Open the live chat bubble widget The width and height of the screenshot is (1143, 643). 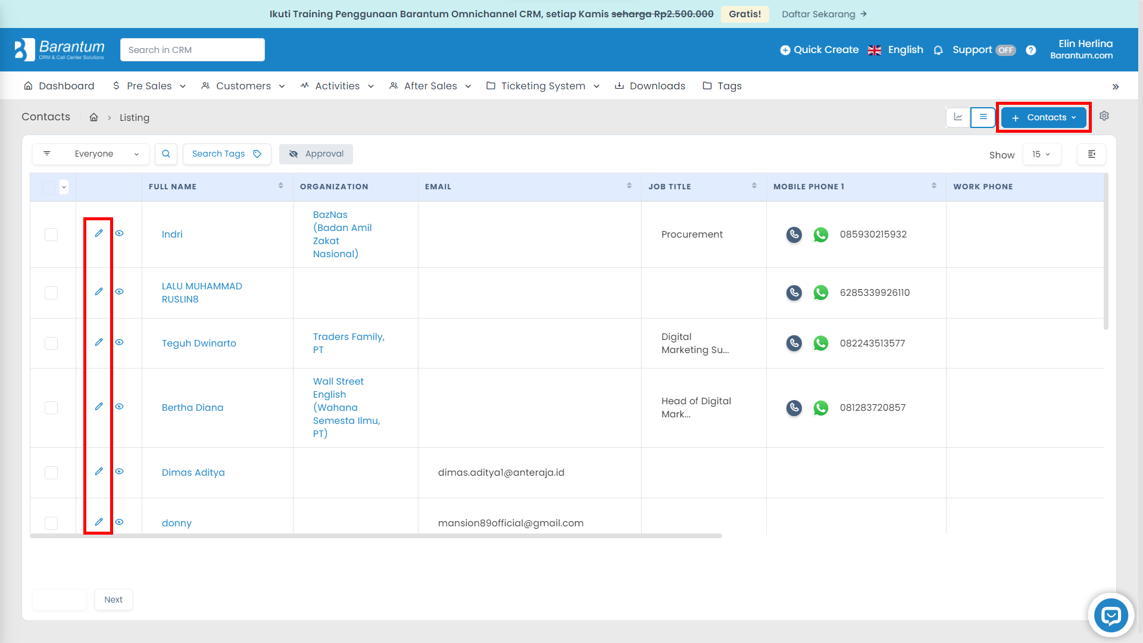pos(1111,615)
